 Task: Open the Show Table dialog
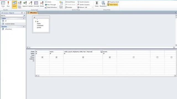[61, 5]
